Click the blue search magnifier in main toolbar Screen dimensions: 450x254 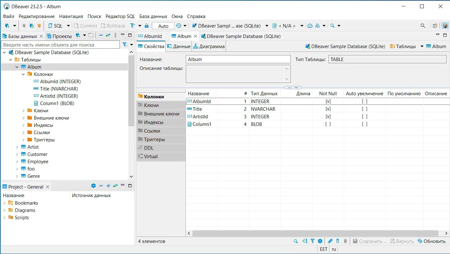[332, 26]
